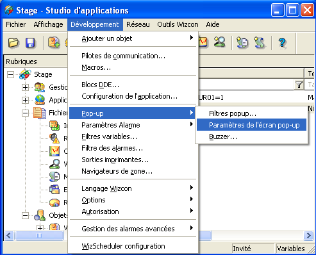Click the Help question mark icon

[x=282, y=43]
